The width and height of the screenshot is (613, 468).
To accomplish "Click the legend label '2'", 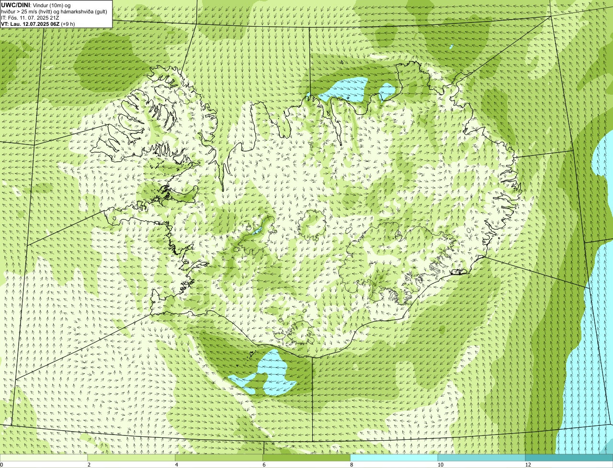I will pos(89,465).
